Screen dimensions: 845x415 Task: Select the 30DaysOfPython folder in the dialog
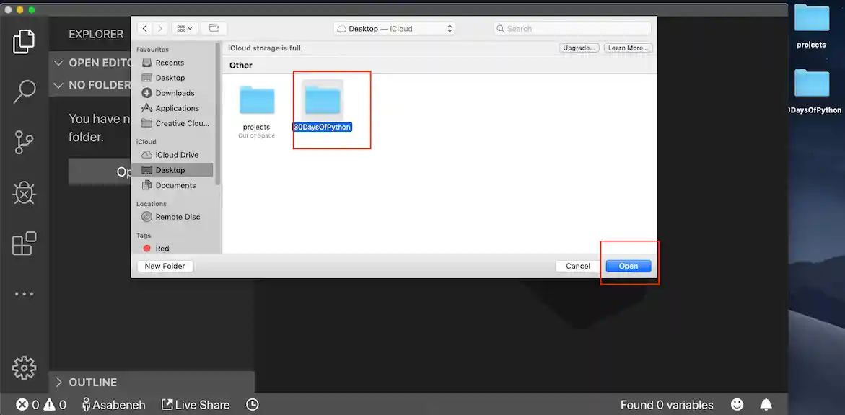(x=323, y=106)
